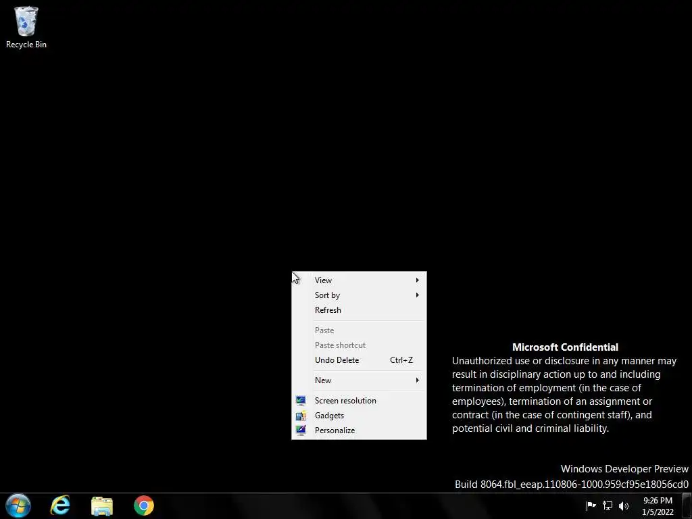Open the taskbar clock showing 9:26 PM

(x=658, y=506)
